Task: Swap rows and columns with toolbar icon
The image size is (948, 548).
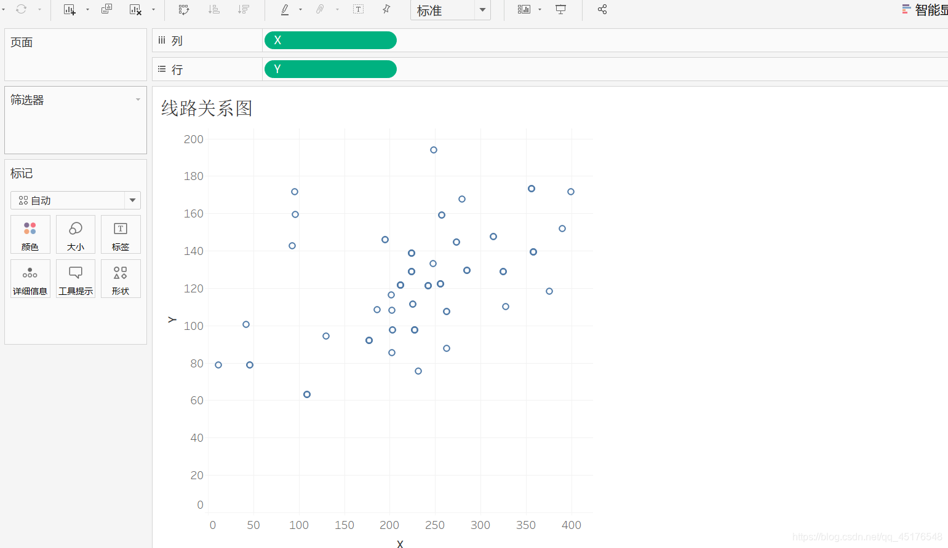Action: point(184,9)
